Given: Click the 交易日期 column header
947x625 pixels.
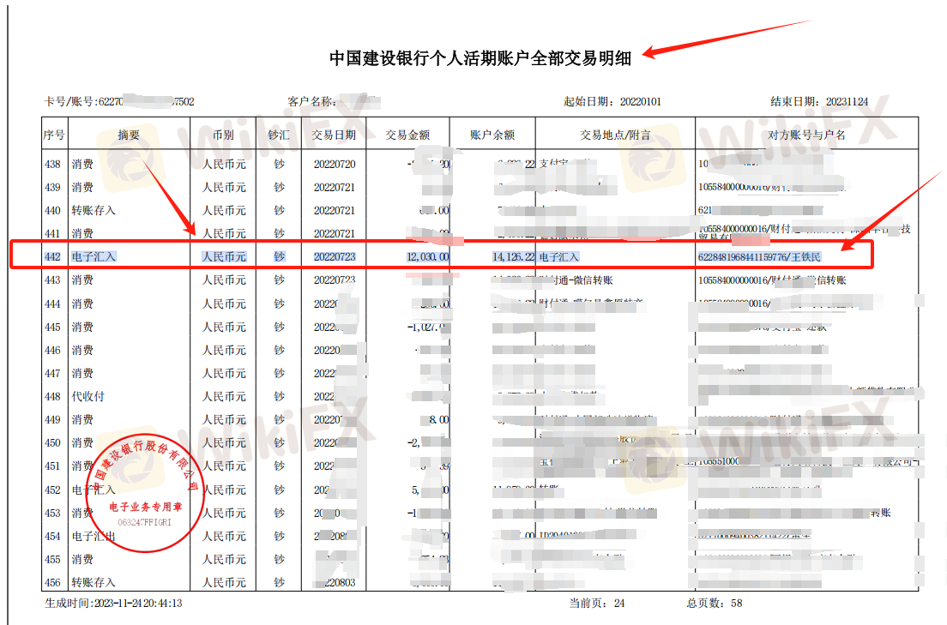Looking at the screenshot, I should pyautogui.click(x=334, y=135).
